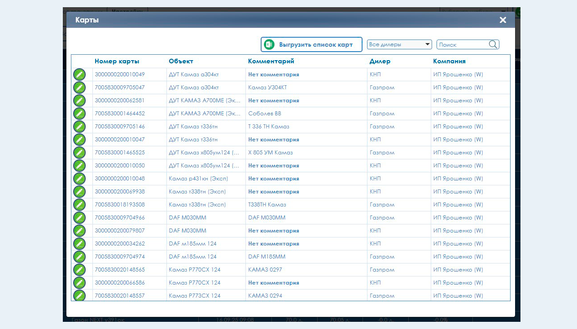Edit card 3000000200010048 via the pencil icon
This screenshot has height=329, width=577.
(x=79, y=179)
